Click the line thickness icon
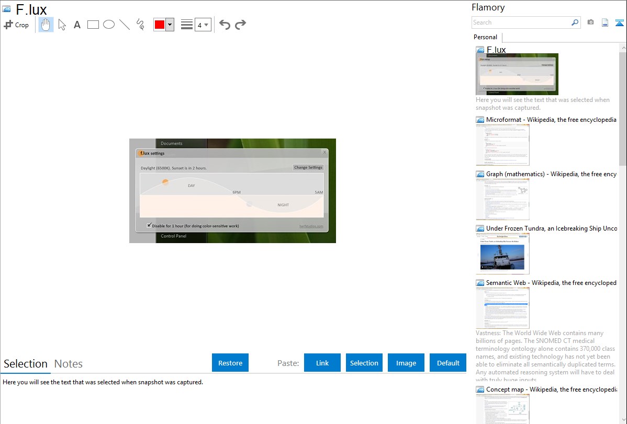The height and width of the screenshot is (424, 627). [187, 25]
